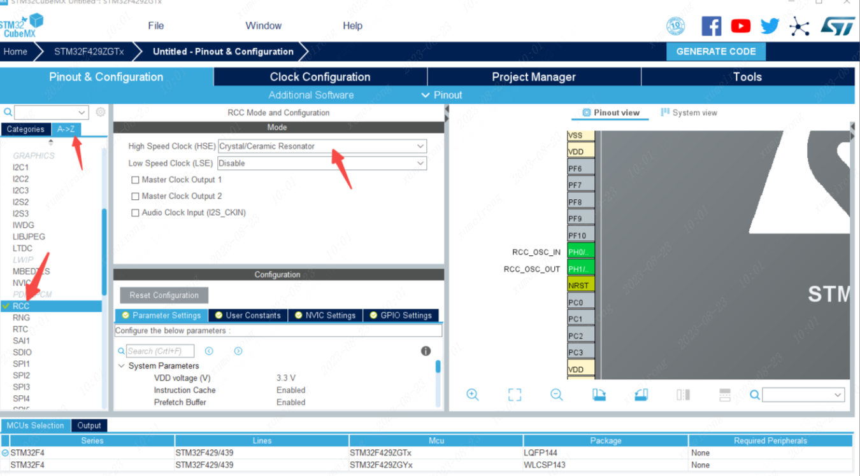Viewport: 860px width, 476px height.
Task: Click the ST logo at top right
Action: point(836,26)
